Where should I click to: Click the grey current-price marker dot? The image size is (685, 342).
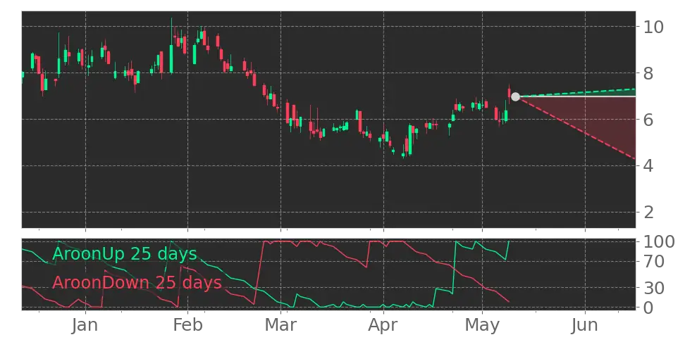tap(515, 96)
